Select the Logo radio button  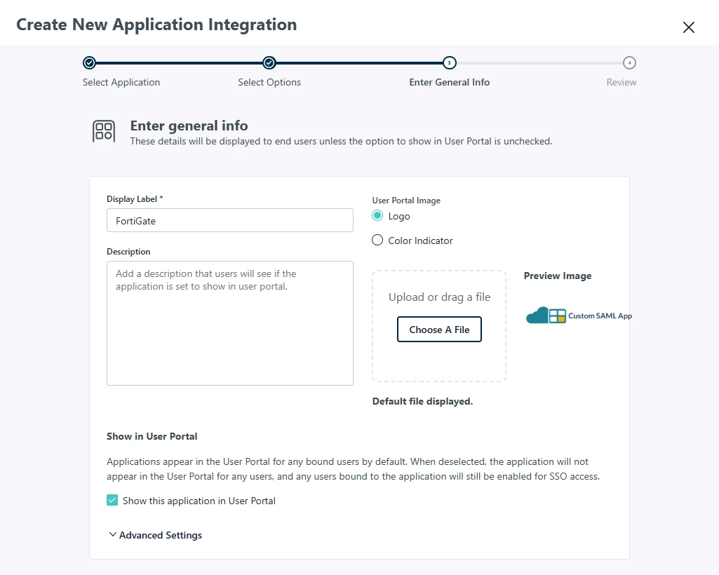[x=377, y=215]
